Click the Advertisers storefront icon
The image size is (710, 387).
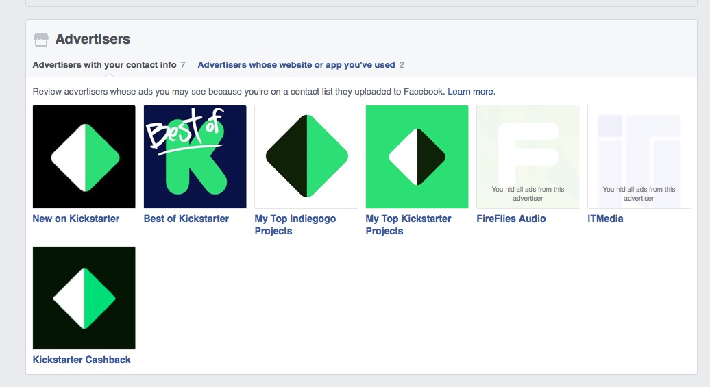(40, 39)
